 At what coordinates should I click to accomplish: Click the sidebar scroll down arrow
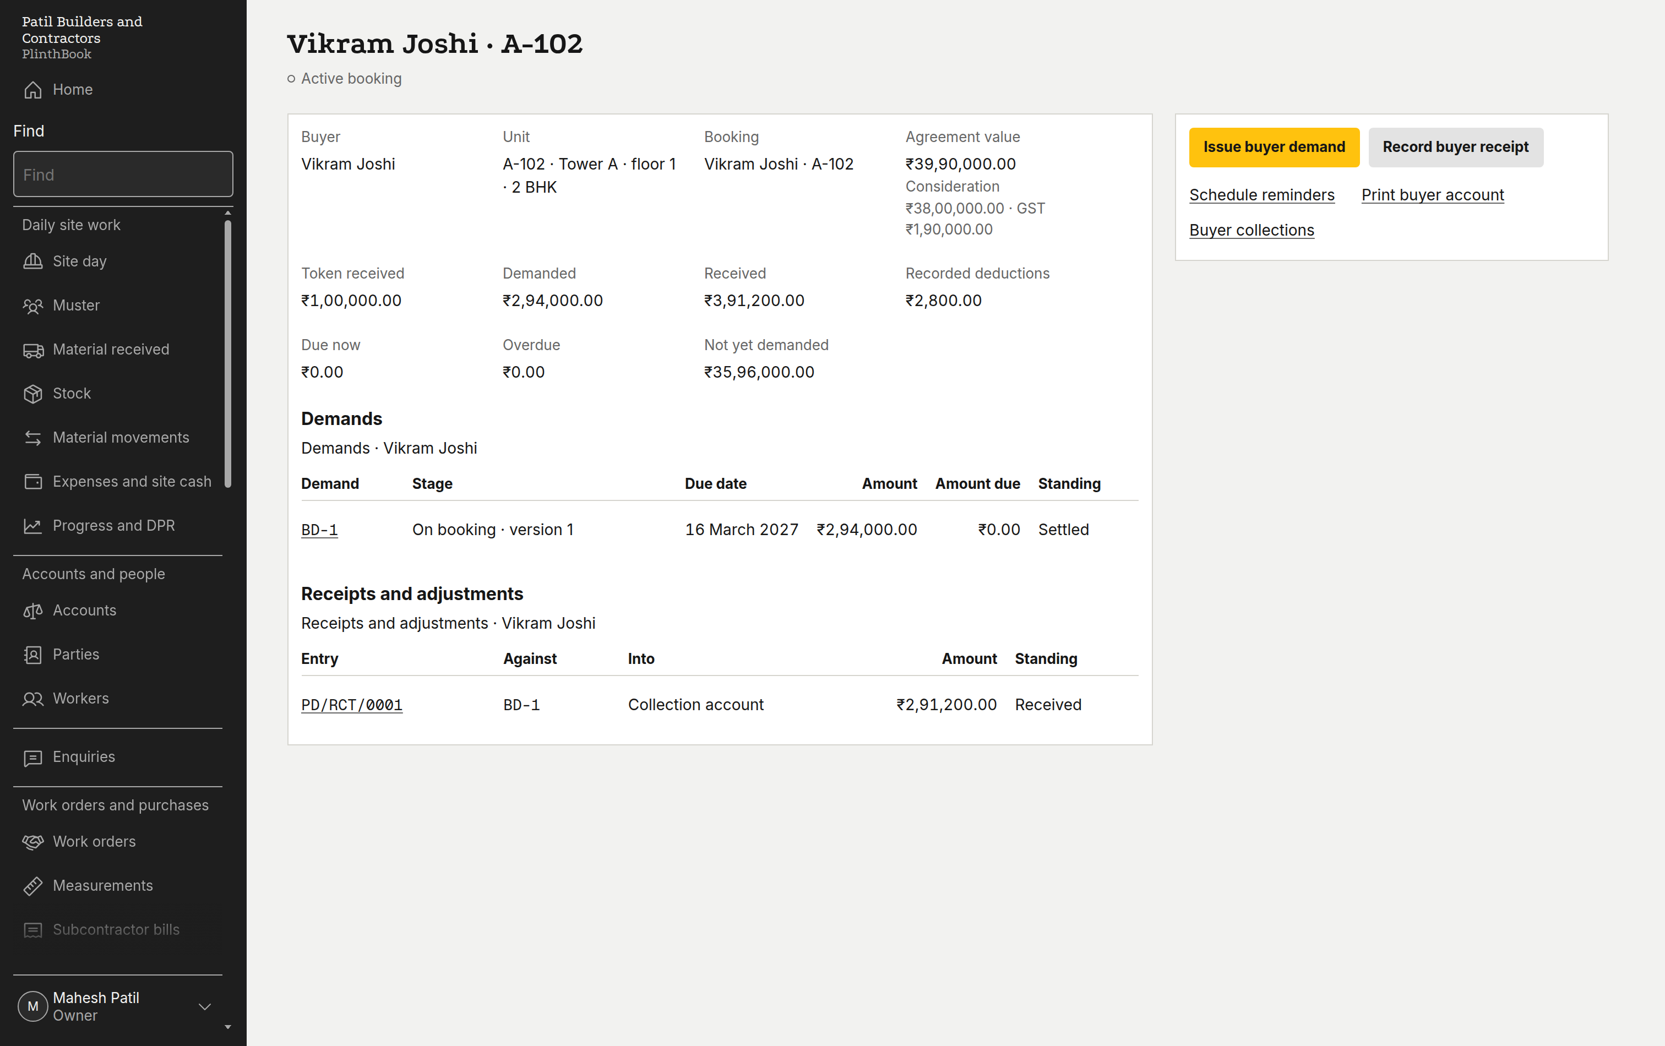[227, 1027]
